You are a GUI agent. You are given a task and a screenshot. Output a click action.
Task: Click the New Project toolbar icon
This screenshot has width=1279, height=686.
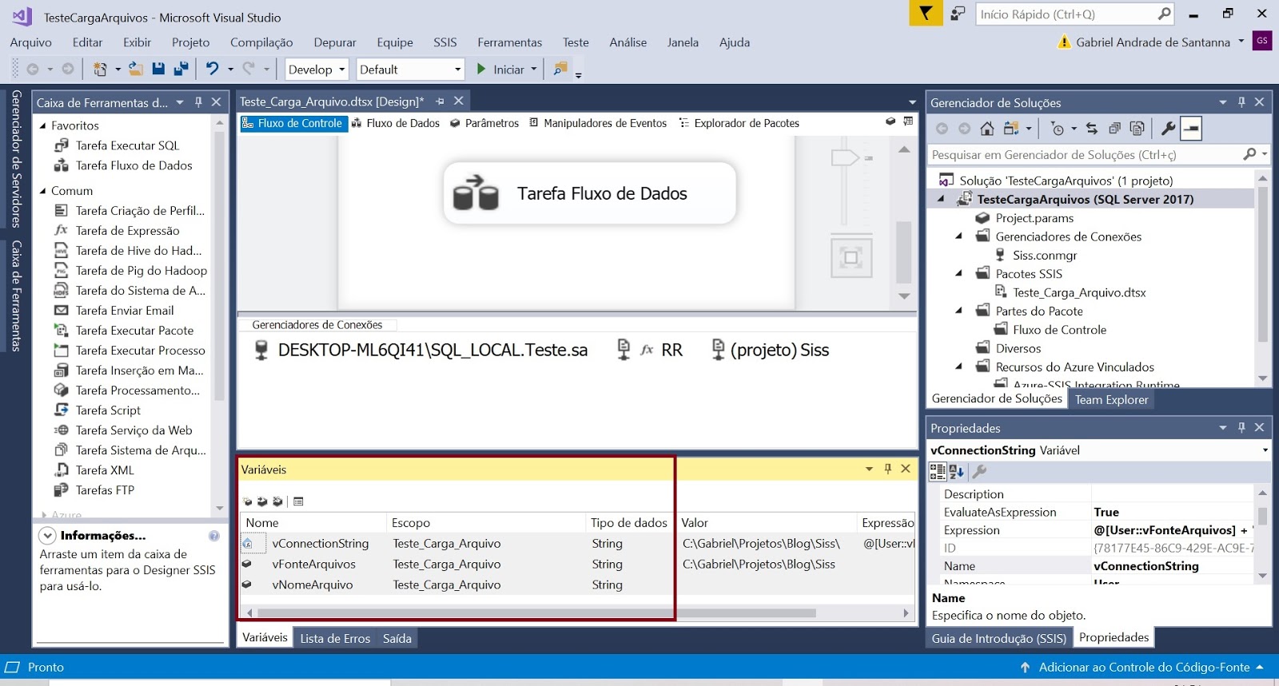click(100, 69)
